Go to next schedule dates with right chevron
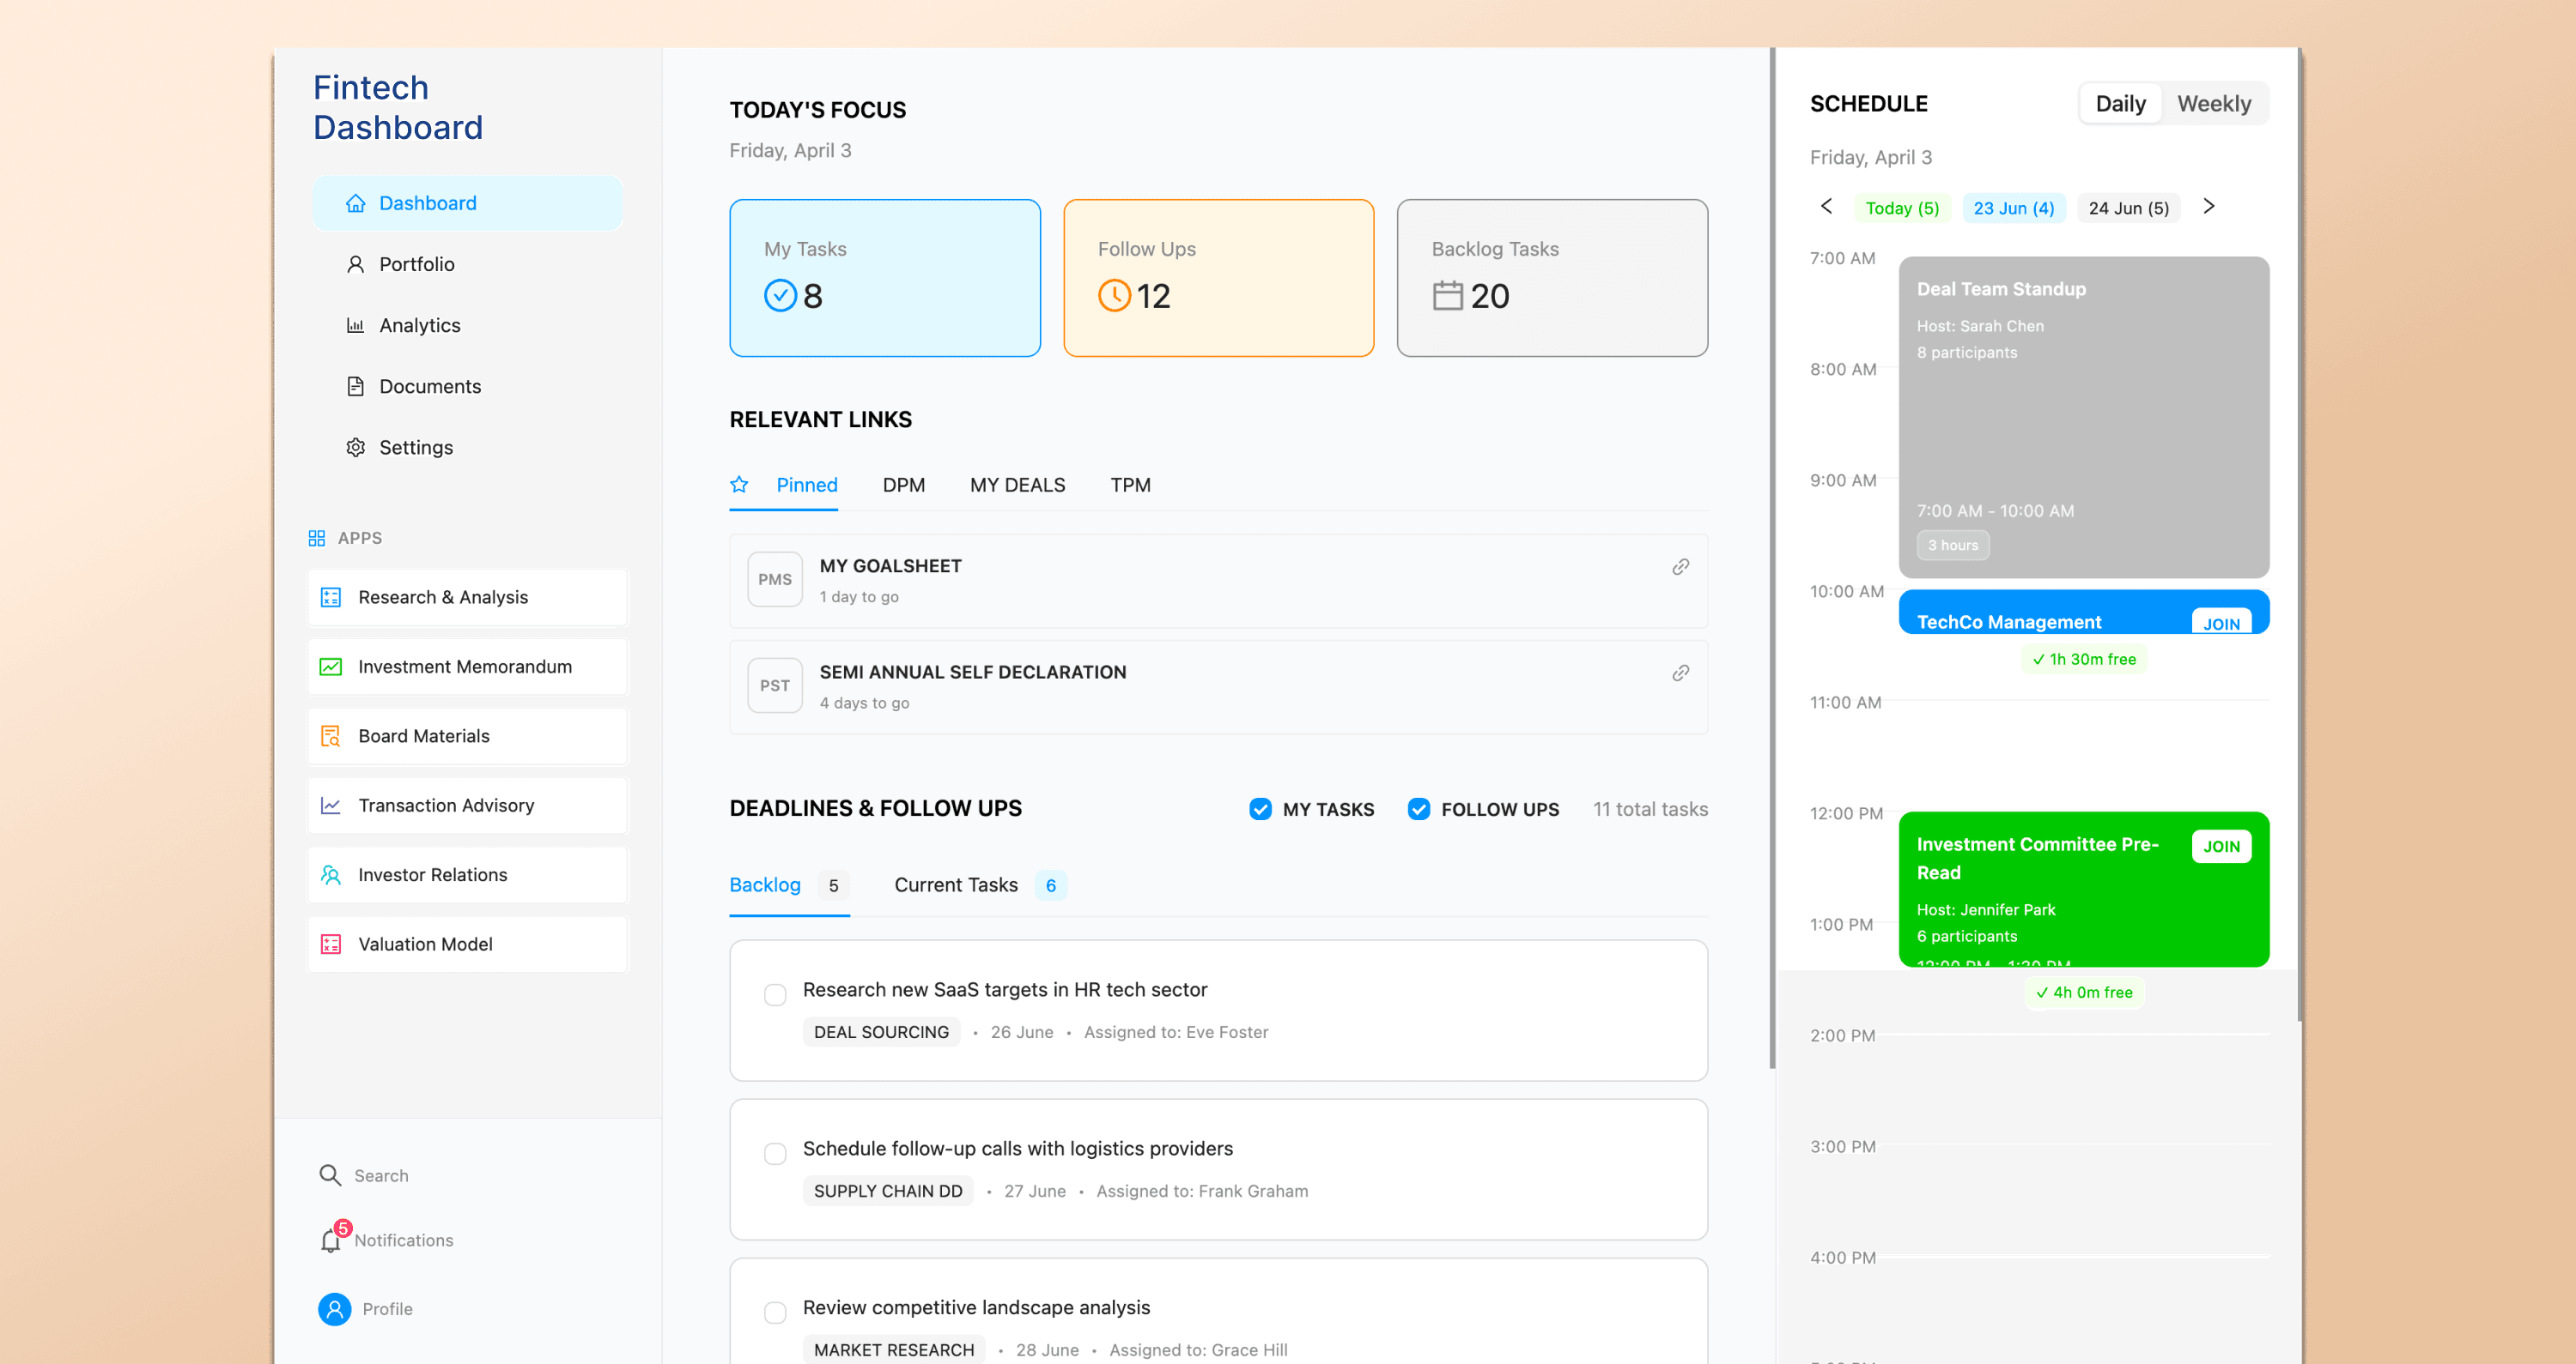 pos(2209,207)
